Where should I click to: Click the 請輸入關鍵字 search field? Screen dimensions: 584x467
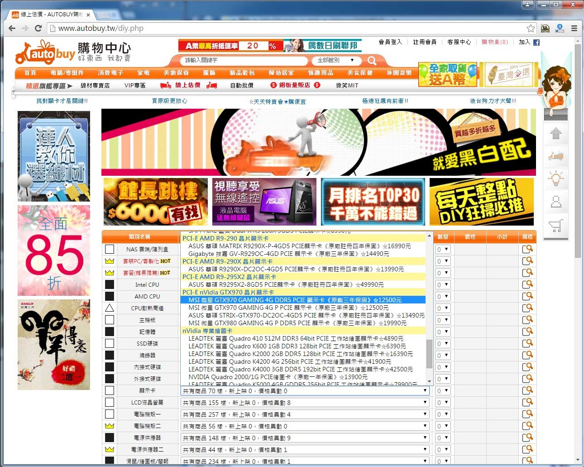pos(245,60)
